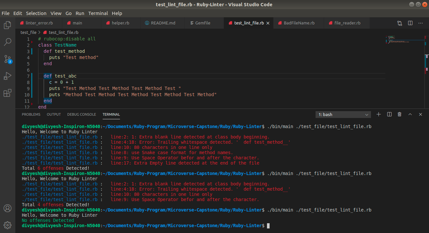Show the PROBLEMS panel tab
This screenshot has height=233, width=429.
click(31, 114)
